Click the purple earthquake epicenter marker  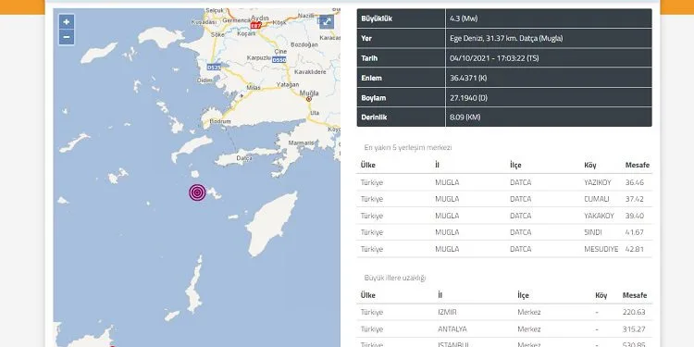[197, 192]
